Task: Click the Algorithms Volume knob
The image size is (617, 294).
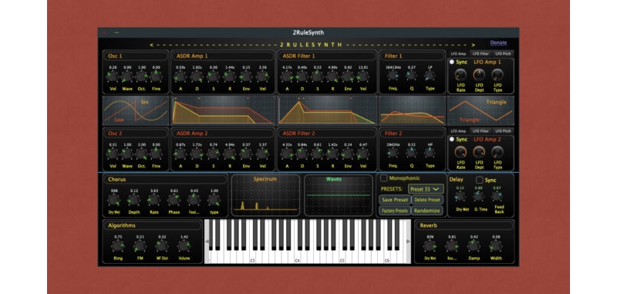Action: (184, 246)
